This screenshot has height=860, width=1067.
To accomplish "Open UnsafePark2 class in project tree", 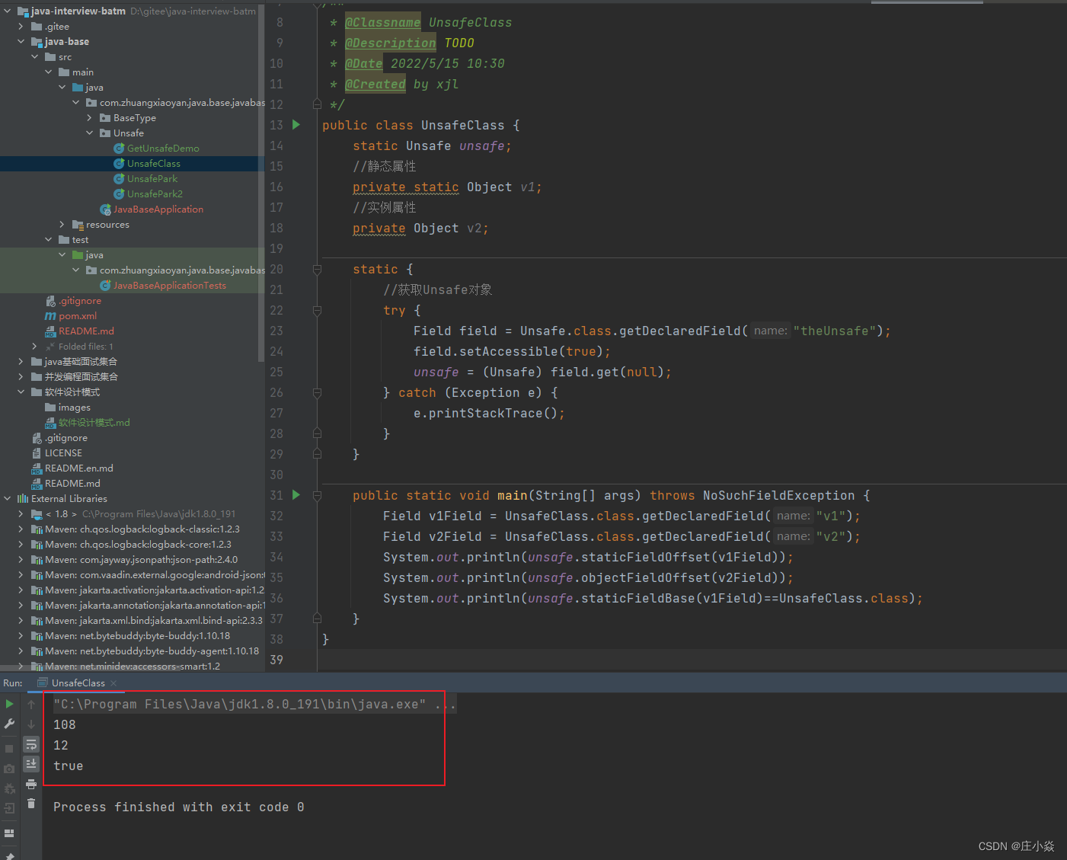I will [155, 194].
